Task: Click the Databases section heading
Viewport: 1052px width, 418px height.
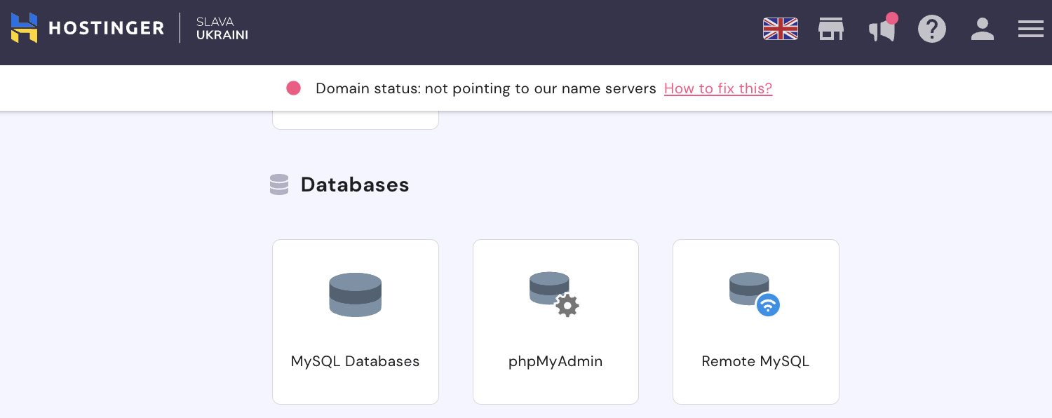Action: click(354, 184)
